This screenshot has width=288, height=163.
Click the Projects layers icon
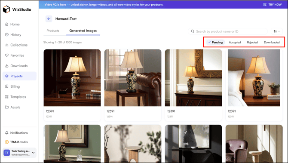[7, 76]
